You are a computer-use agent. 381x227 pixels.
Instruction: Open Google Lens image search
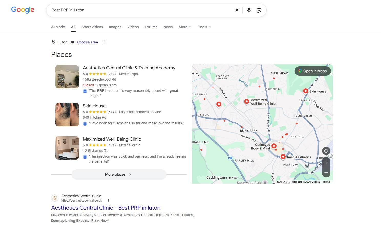click(x=259, y=10)
